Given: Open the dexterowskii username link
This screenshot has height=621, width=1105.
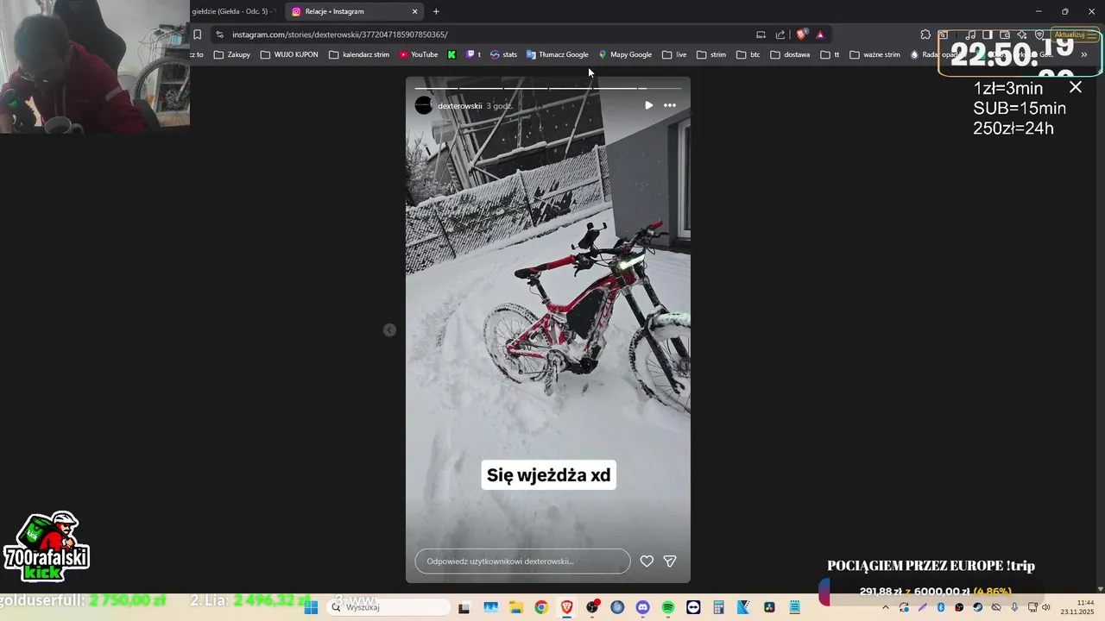Looking at the screenshot, I should pyautogui.click(x=459, y=106).
